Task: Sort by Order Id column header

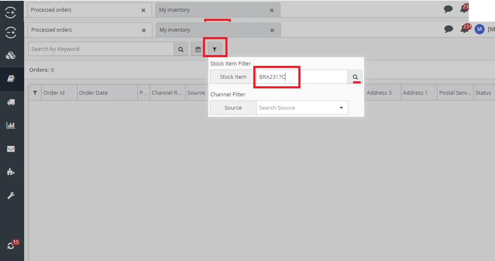Action: coord(59,93)
